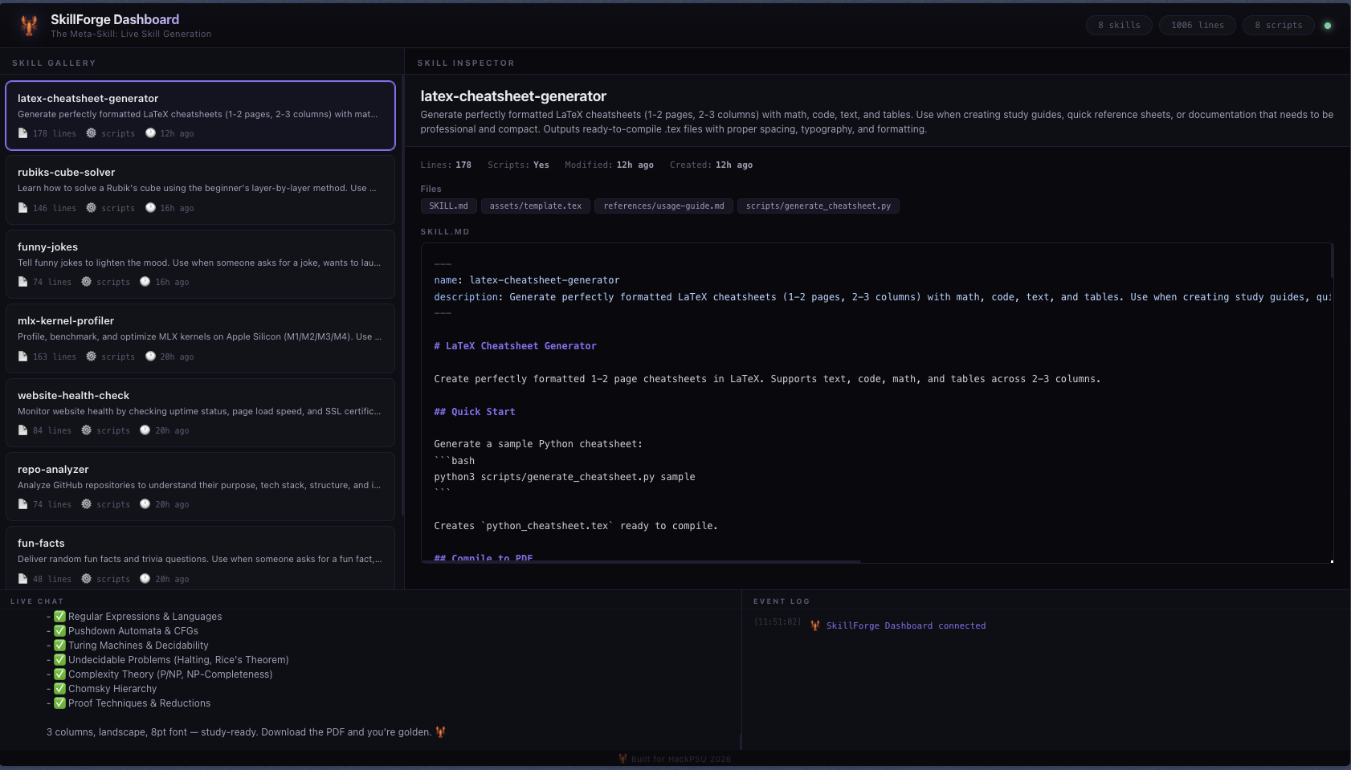Open the assets/template.tex file chip
The width and height of the screenshot is (1351, 770).
[536, 206]
